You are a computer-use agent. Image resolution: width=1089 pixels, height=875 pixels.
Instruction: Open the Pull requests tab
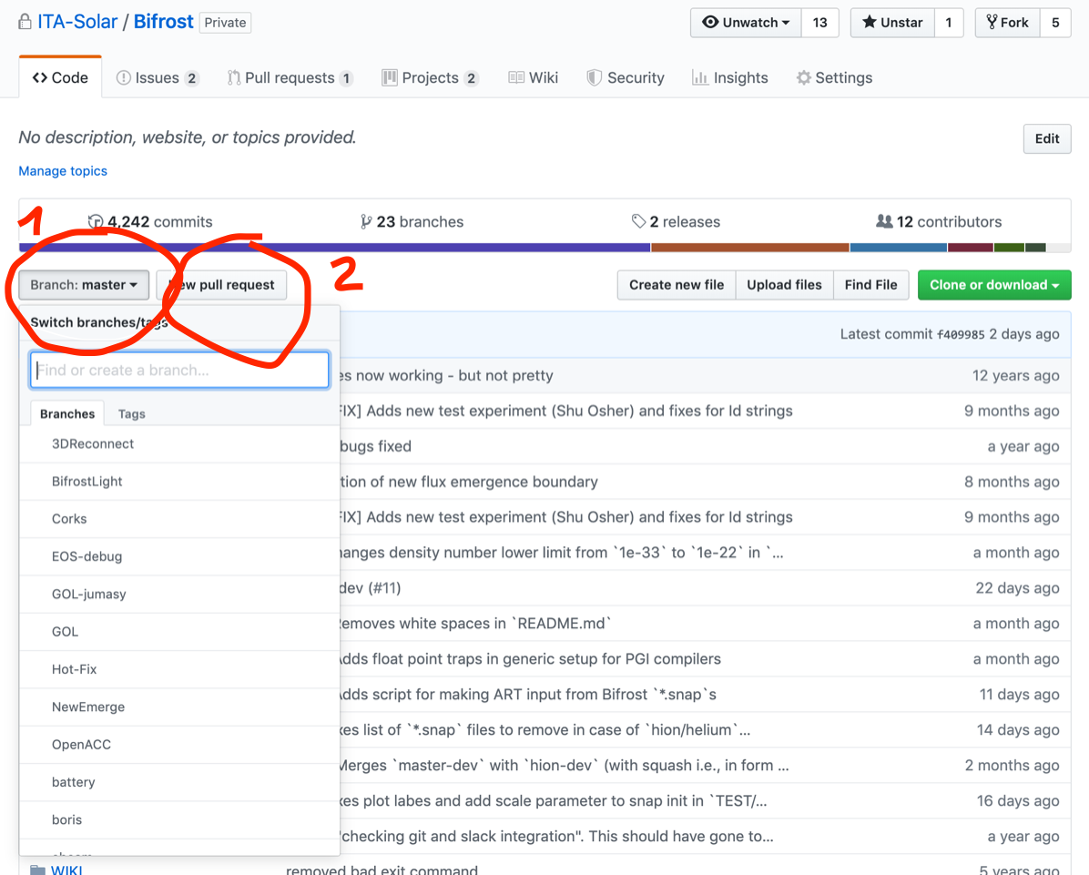pyautogui.click(x=290, y=77)
